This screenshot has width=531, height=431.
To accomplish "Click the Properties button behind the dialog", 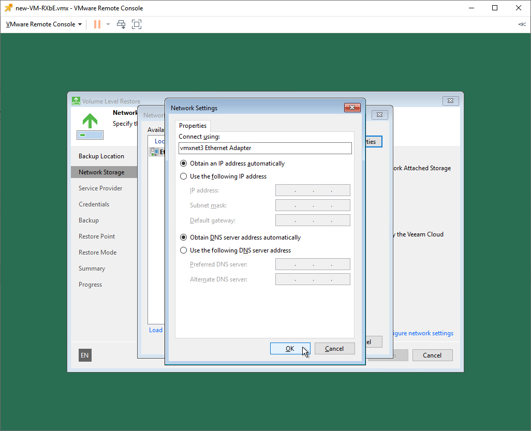I will click(374, 142).
